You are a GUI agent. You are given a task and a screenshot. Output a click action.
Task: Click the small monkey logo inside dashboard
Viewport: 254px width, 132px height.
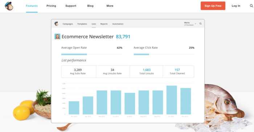tap(56, 24)
